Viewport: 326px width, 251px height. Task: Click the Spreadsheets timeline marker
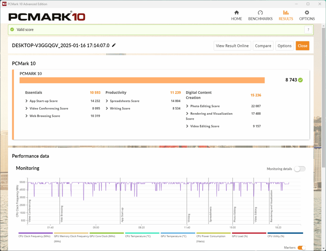[210, 214]
